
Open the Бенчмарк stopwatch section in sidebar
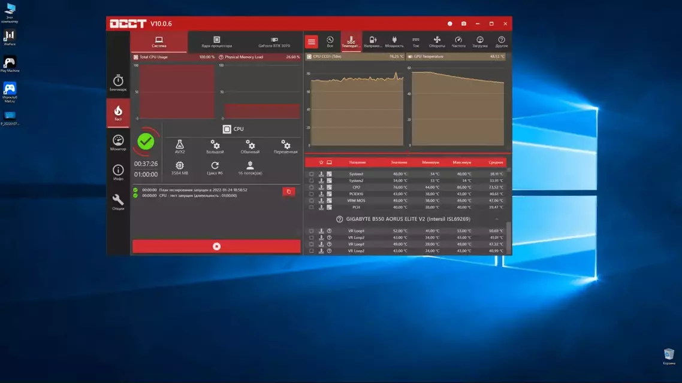click(x=118, y=83)
